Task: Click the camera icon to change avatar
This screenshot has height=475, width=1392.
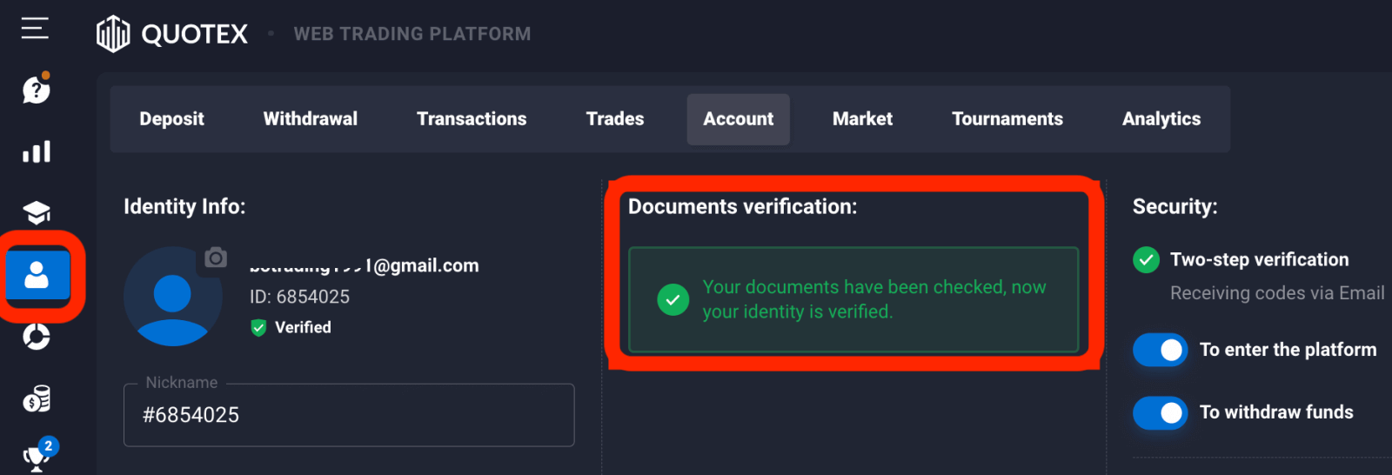Action: (216, 258)
